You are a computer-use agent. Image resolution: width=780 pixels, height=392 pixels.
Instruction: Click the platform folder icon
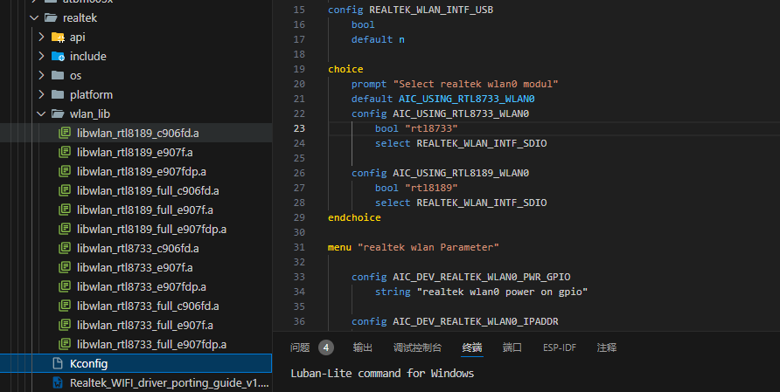click(x=58, y=94)
